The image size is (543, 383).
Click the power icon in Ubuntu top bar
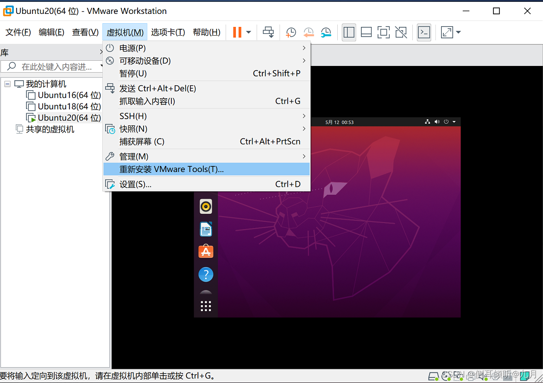point(446,121)
